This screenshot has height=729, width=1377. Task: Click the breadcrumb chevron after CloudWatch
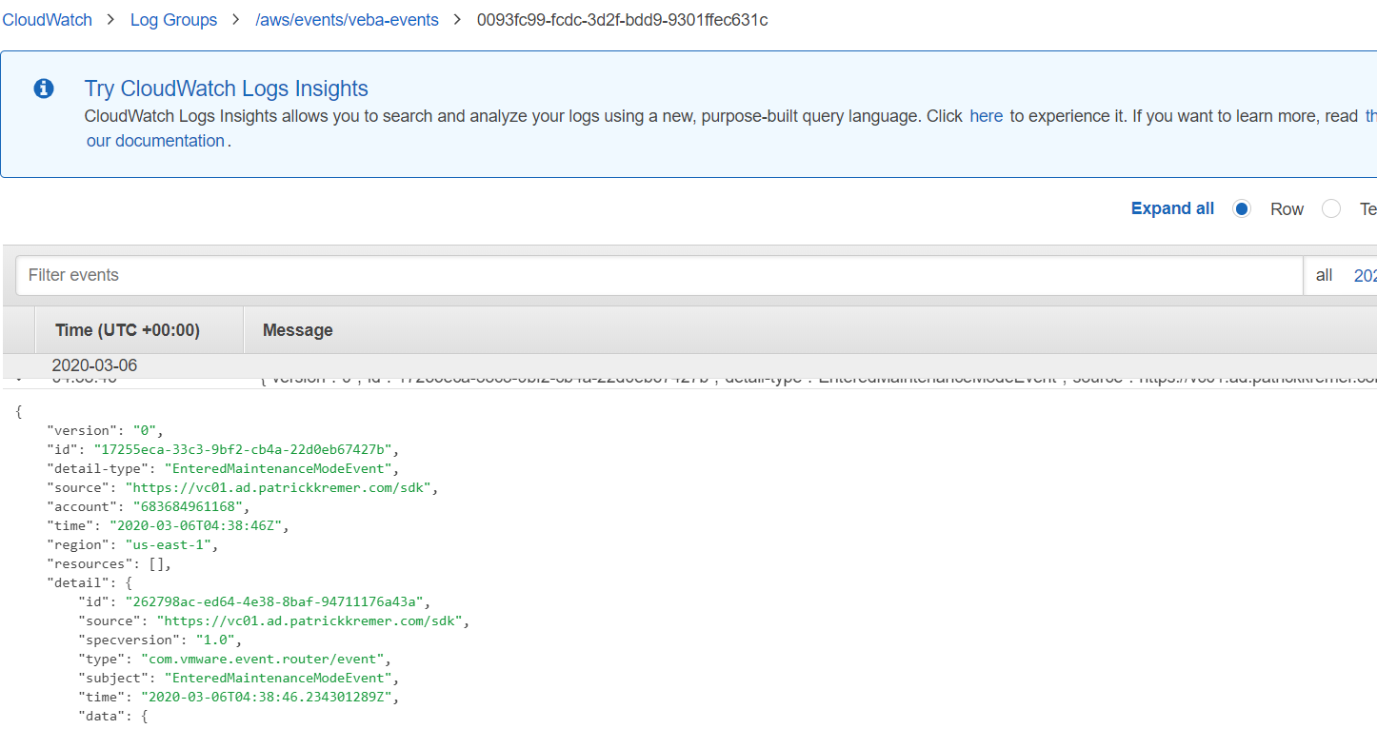tap(111, 20)
